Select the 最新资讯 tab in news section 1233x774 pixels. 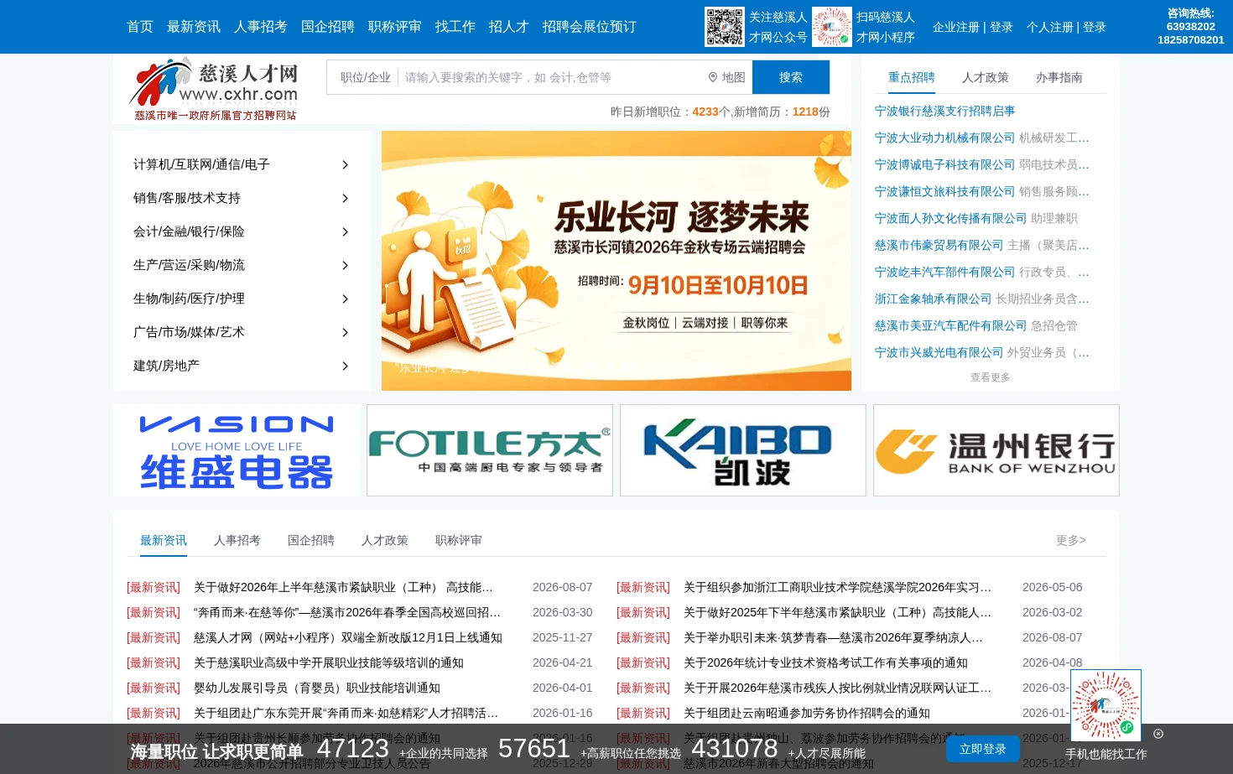click(x=164, y=540)
